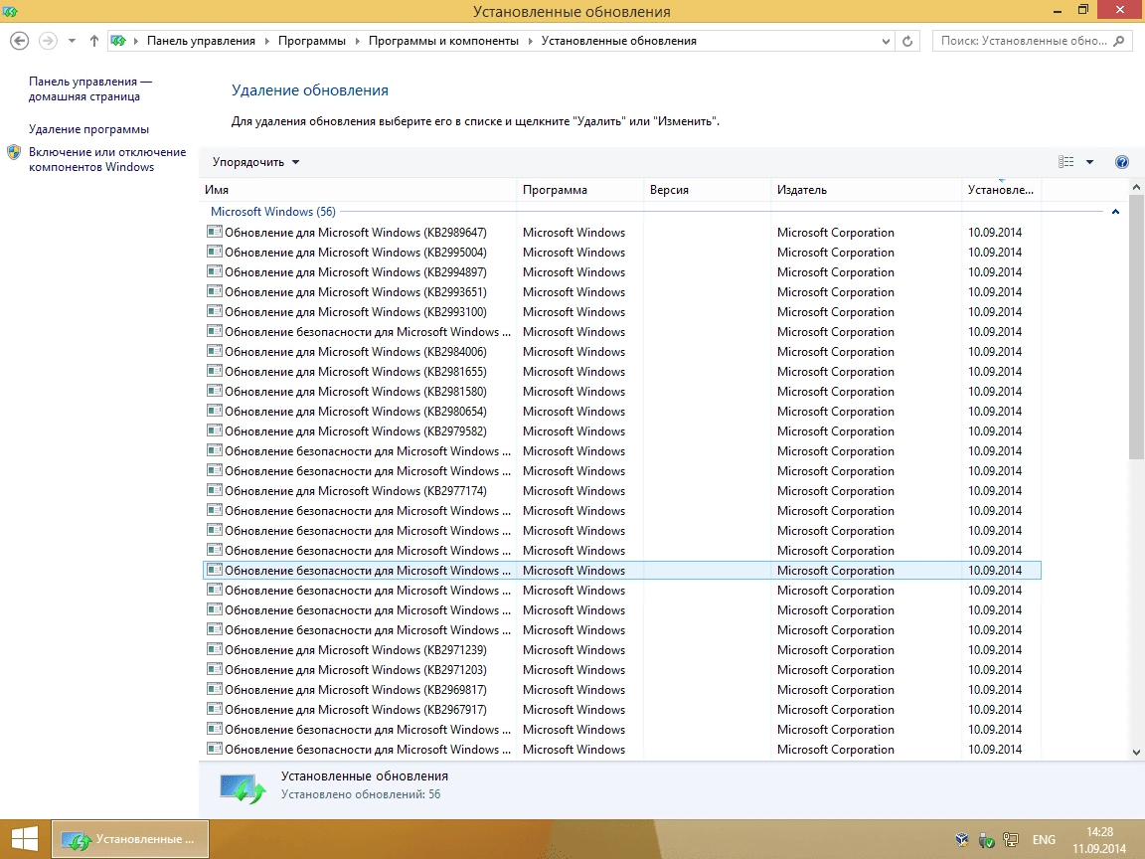Click Установленные taskbar button
The height and width of the screenshot is (859, 1145).
point(130,838)
